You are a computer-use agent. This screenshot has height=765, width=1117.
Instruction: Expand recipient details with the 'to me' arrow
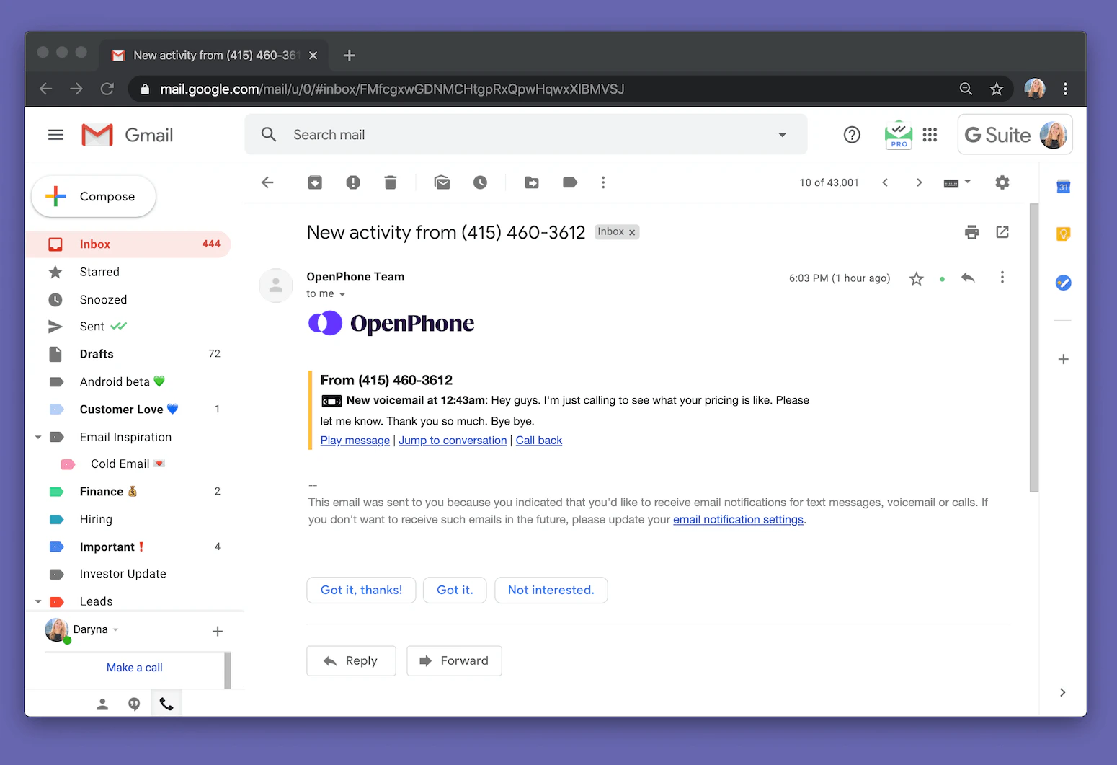click(343, 293)
